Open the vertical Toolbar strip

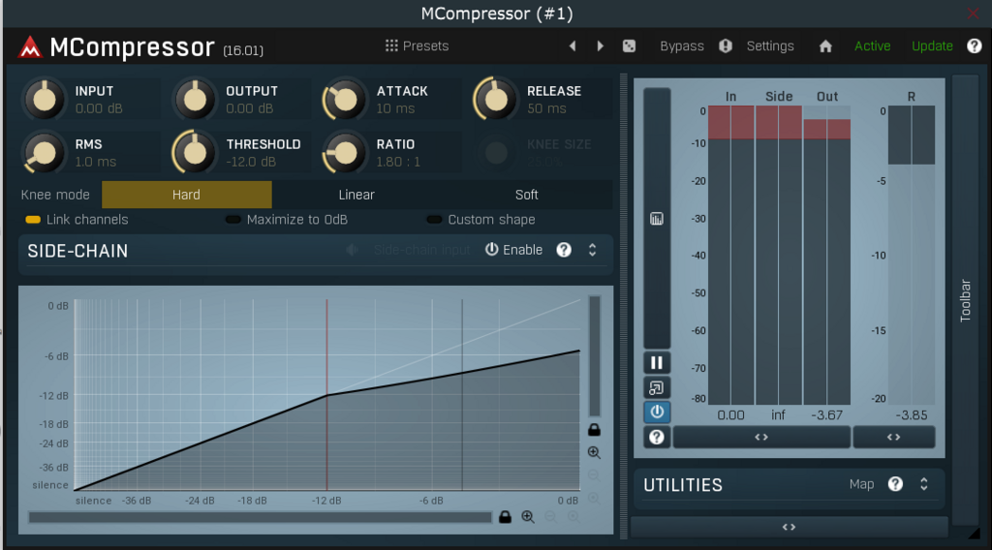point(965,299)
